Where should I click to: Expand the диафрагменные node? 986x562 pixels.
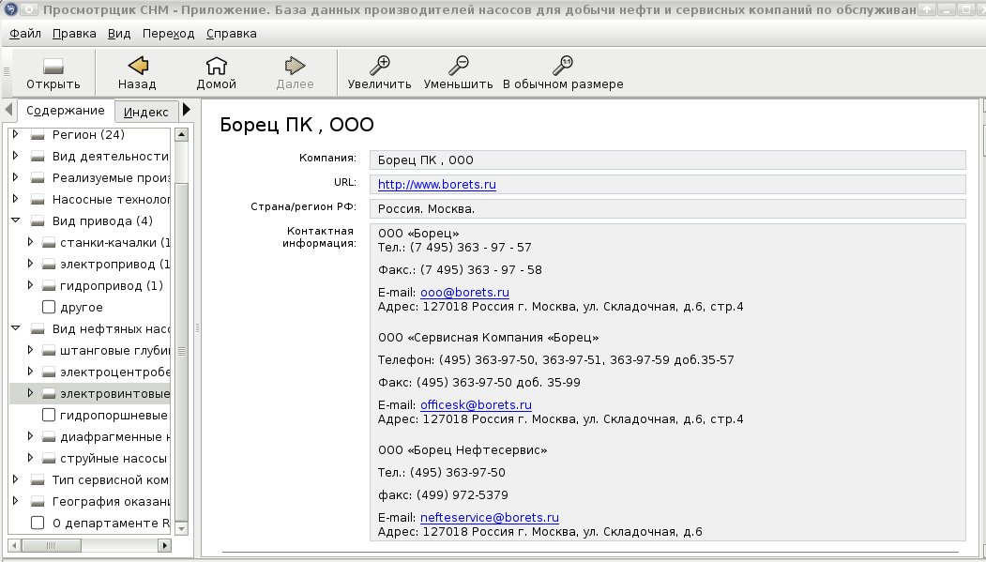(30, 436)
